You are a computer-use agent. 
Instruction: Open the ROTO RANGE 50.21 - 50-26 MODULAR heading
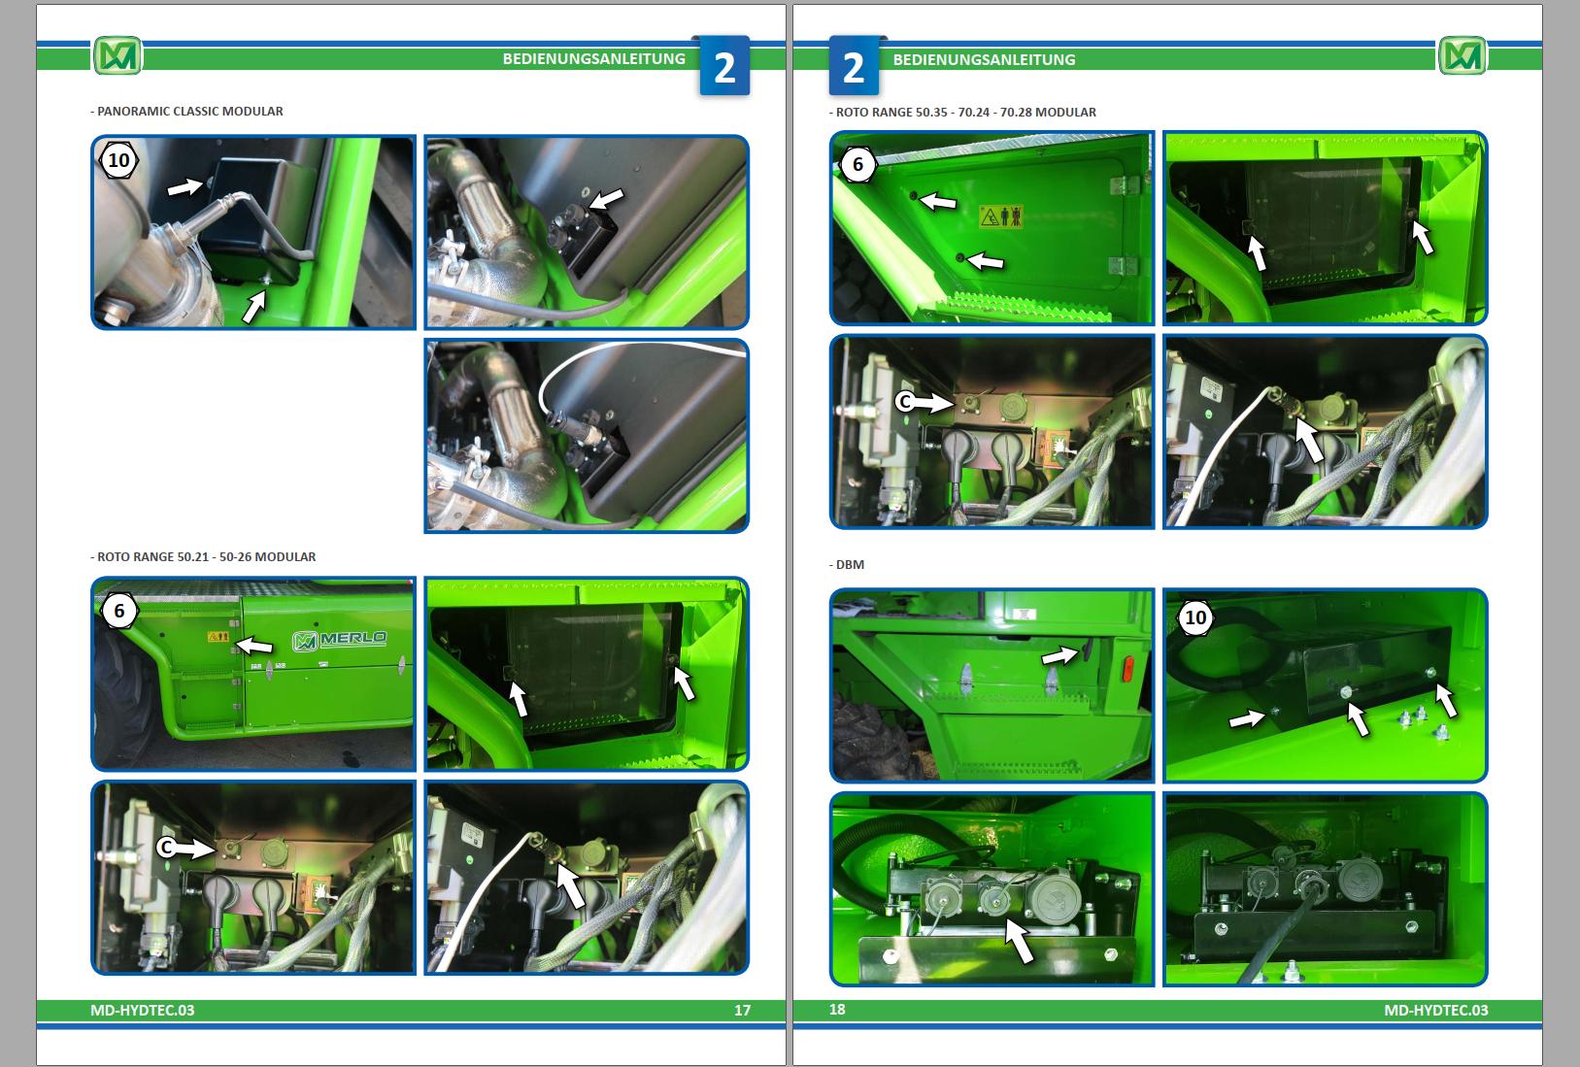click(x=202, y=557)
